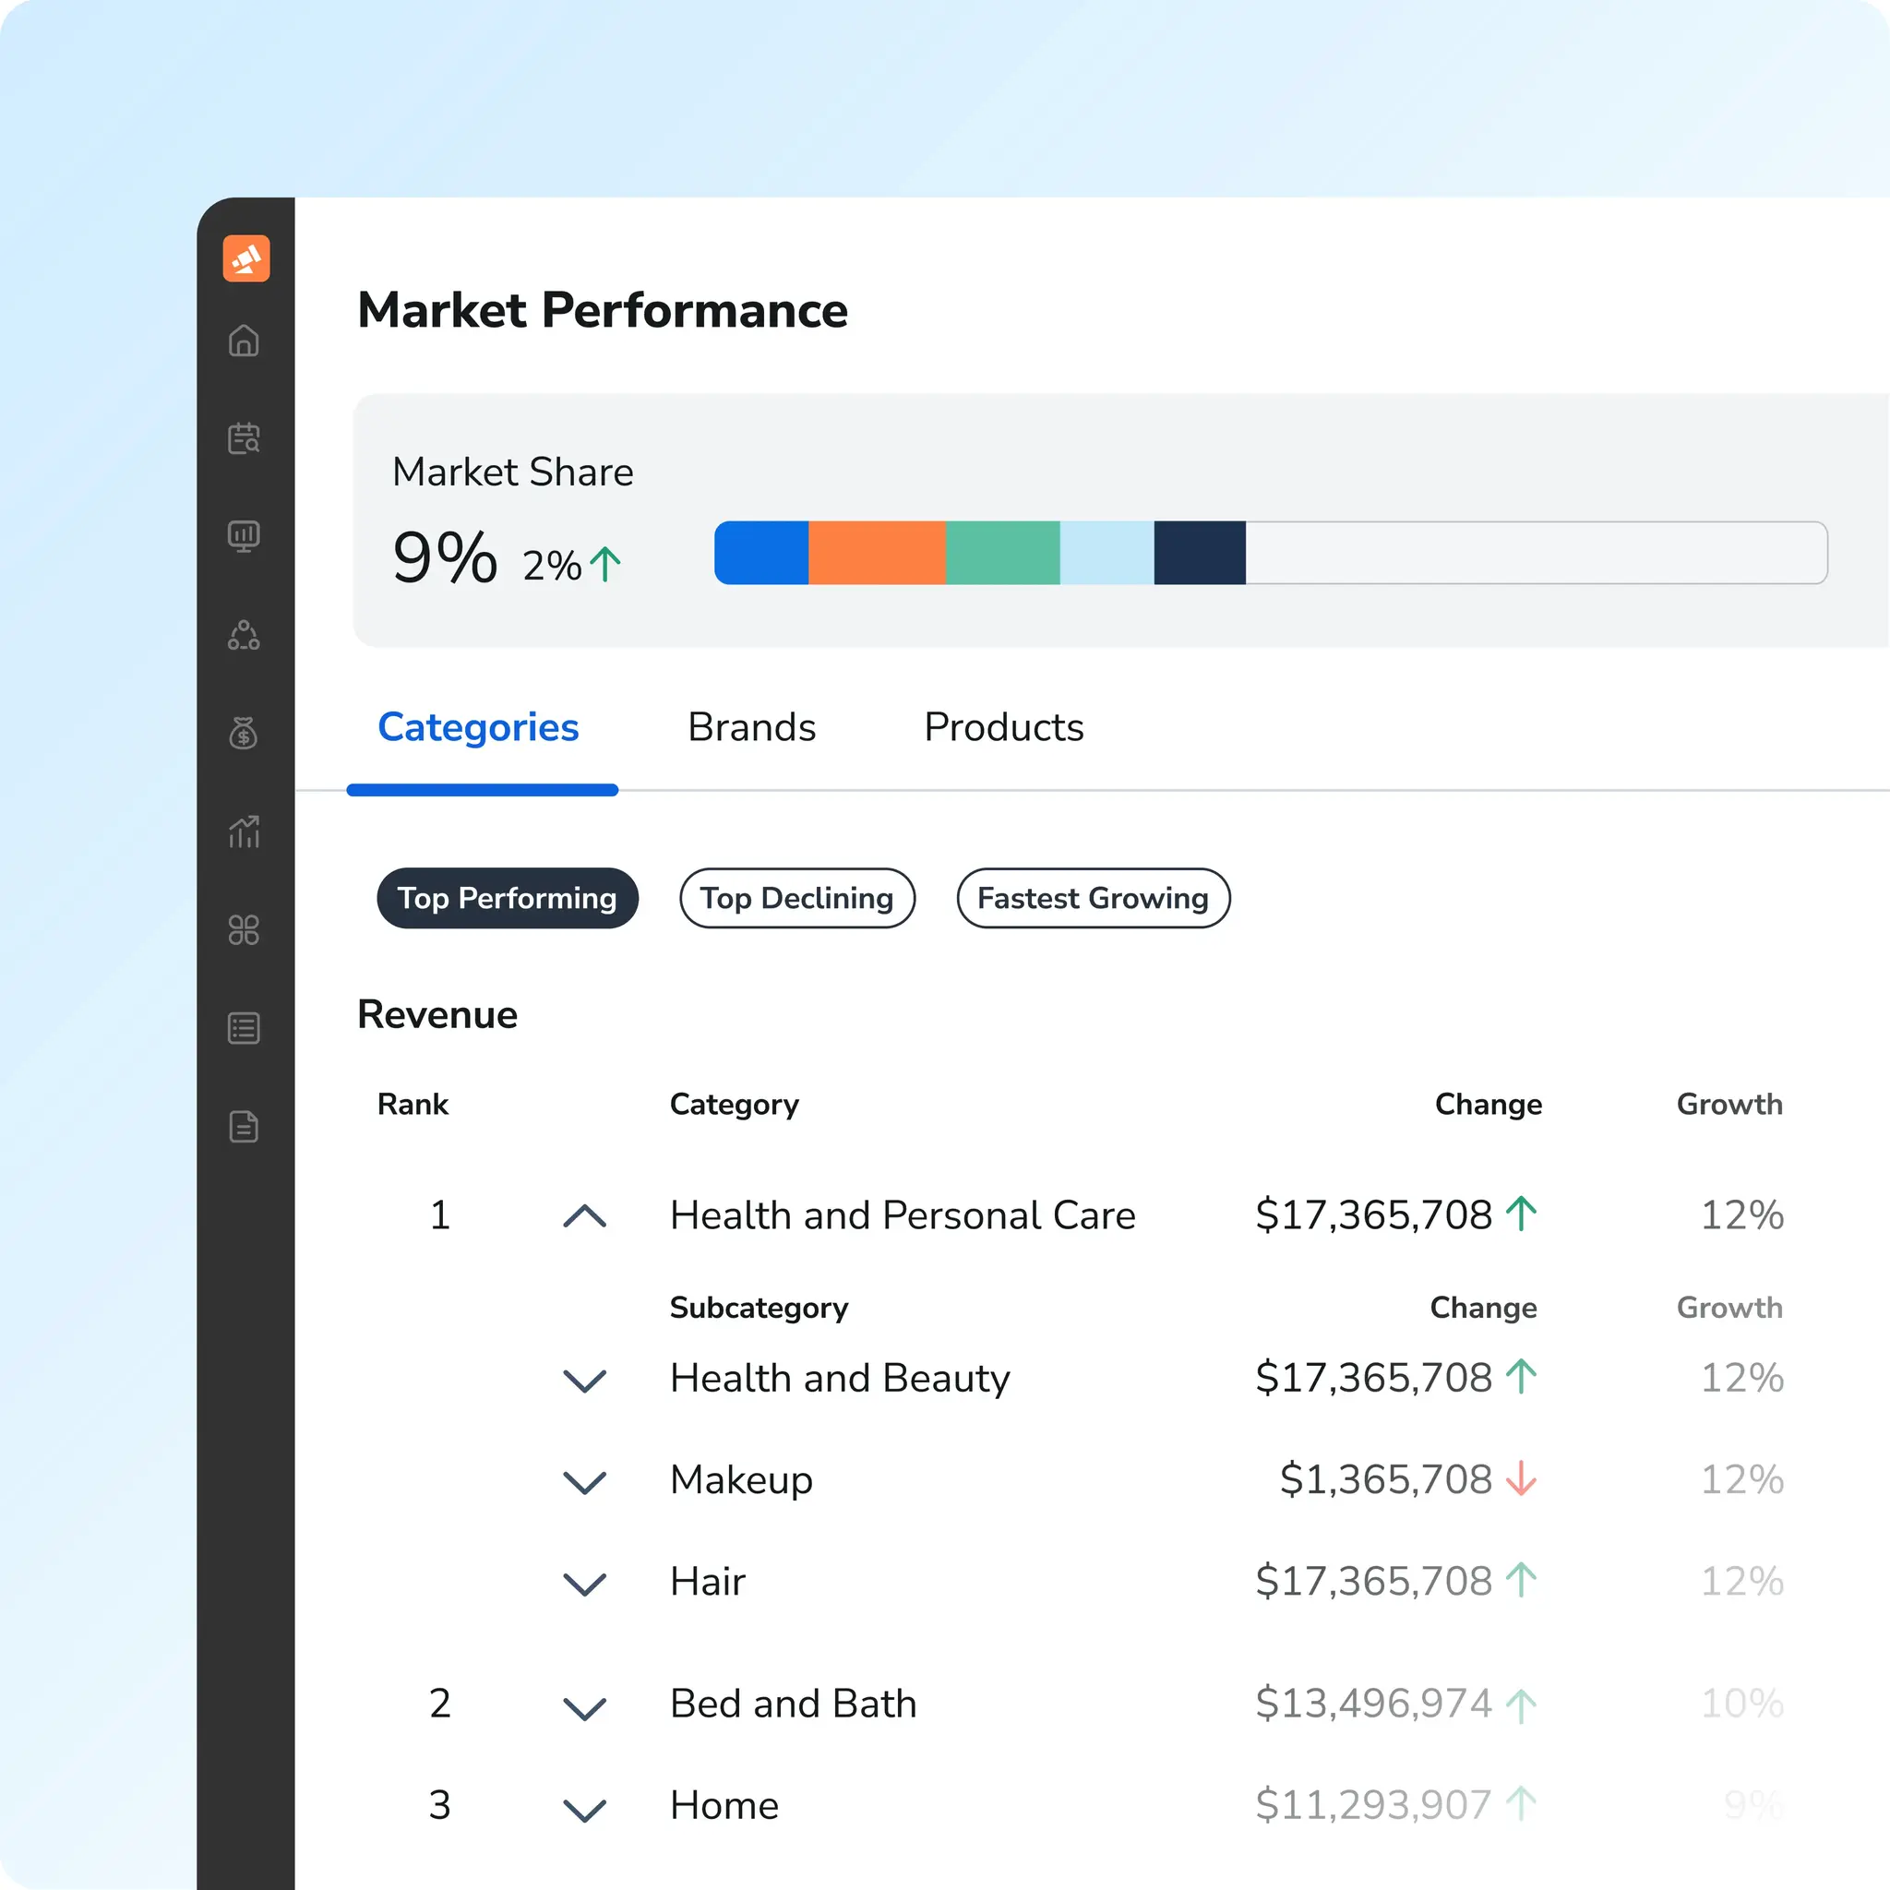Open the calendar search sidebar icon
This screenshot has width=1890, height=1890.
[x=244, y=438]
